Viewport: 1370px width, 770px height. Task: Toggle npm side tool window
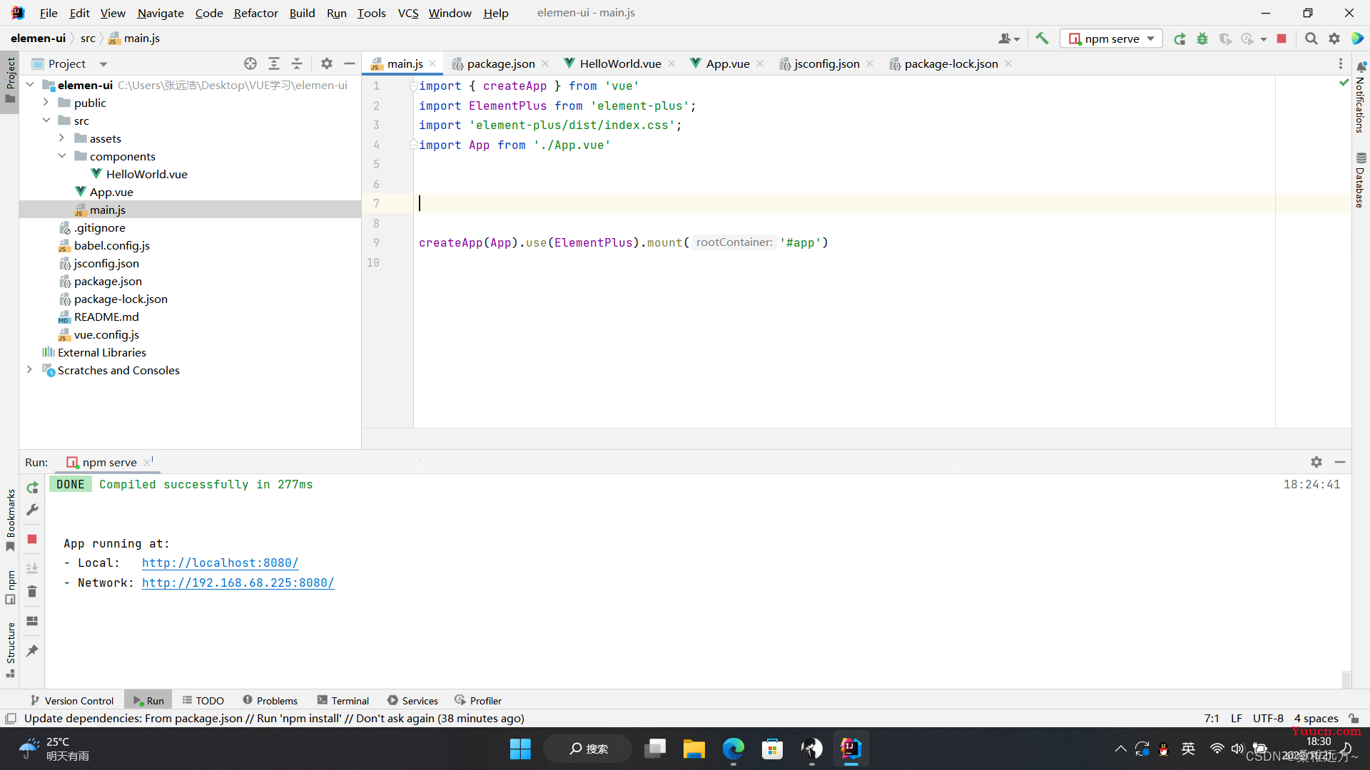tap(11, 587)
